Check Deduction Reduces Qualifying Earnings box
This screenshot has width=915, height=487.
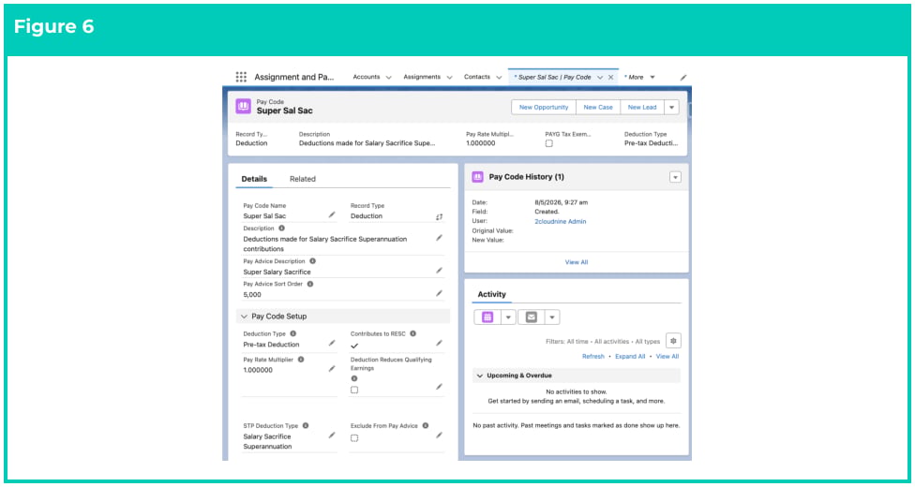(x=354, y=390)
